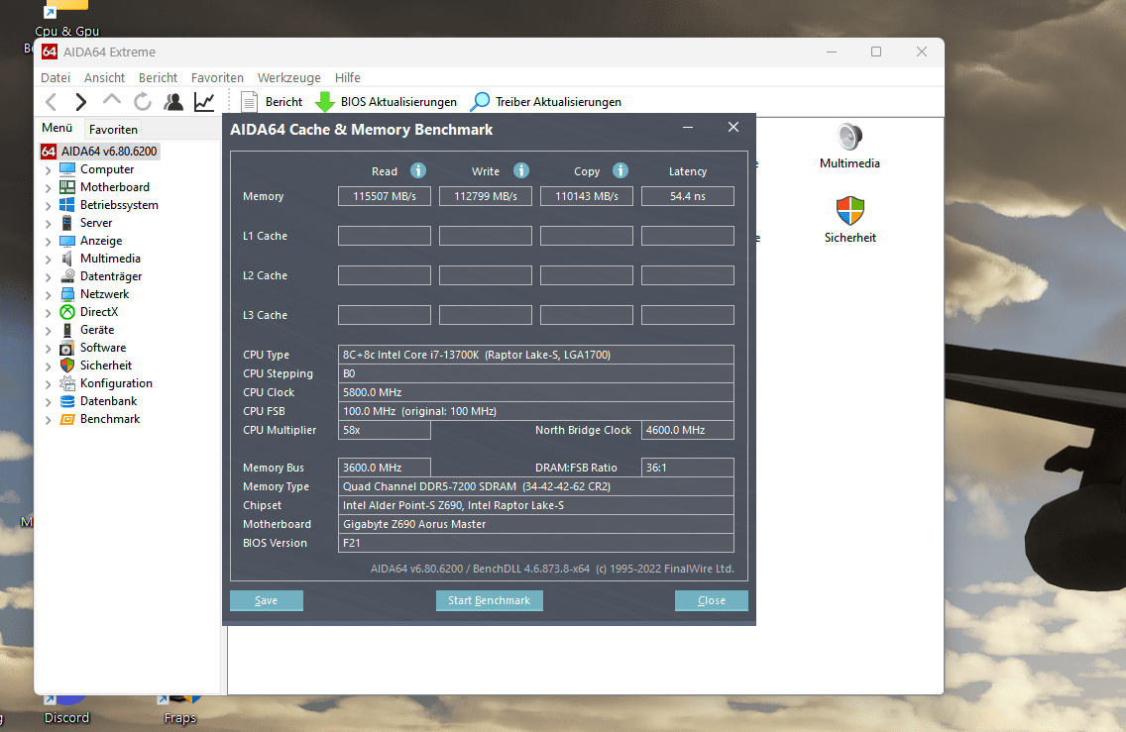1126x732 pixels.
Task: Expand the Betriebssystem tree node
Action: tap(49, 206)
